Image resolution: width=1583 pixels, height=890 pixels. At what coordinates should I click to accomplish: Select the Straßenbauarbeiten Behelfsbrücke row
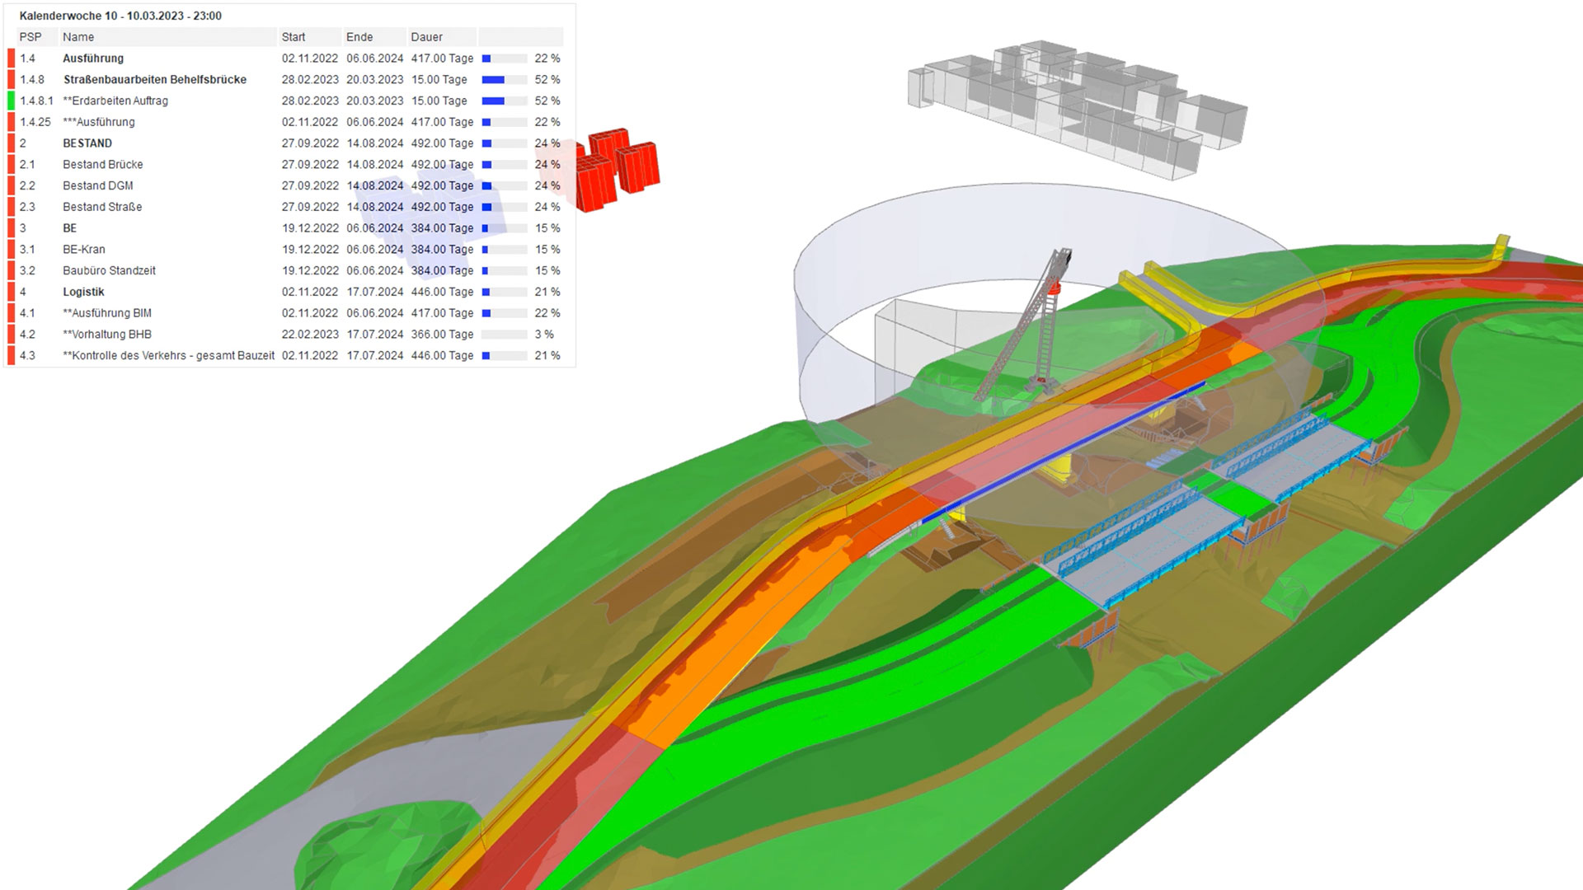click(x=155, y=80)
